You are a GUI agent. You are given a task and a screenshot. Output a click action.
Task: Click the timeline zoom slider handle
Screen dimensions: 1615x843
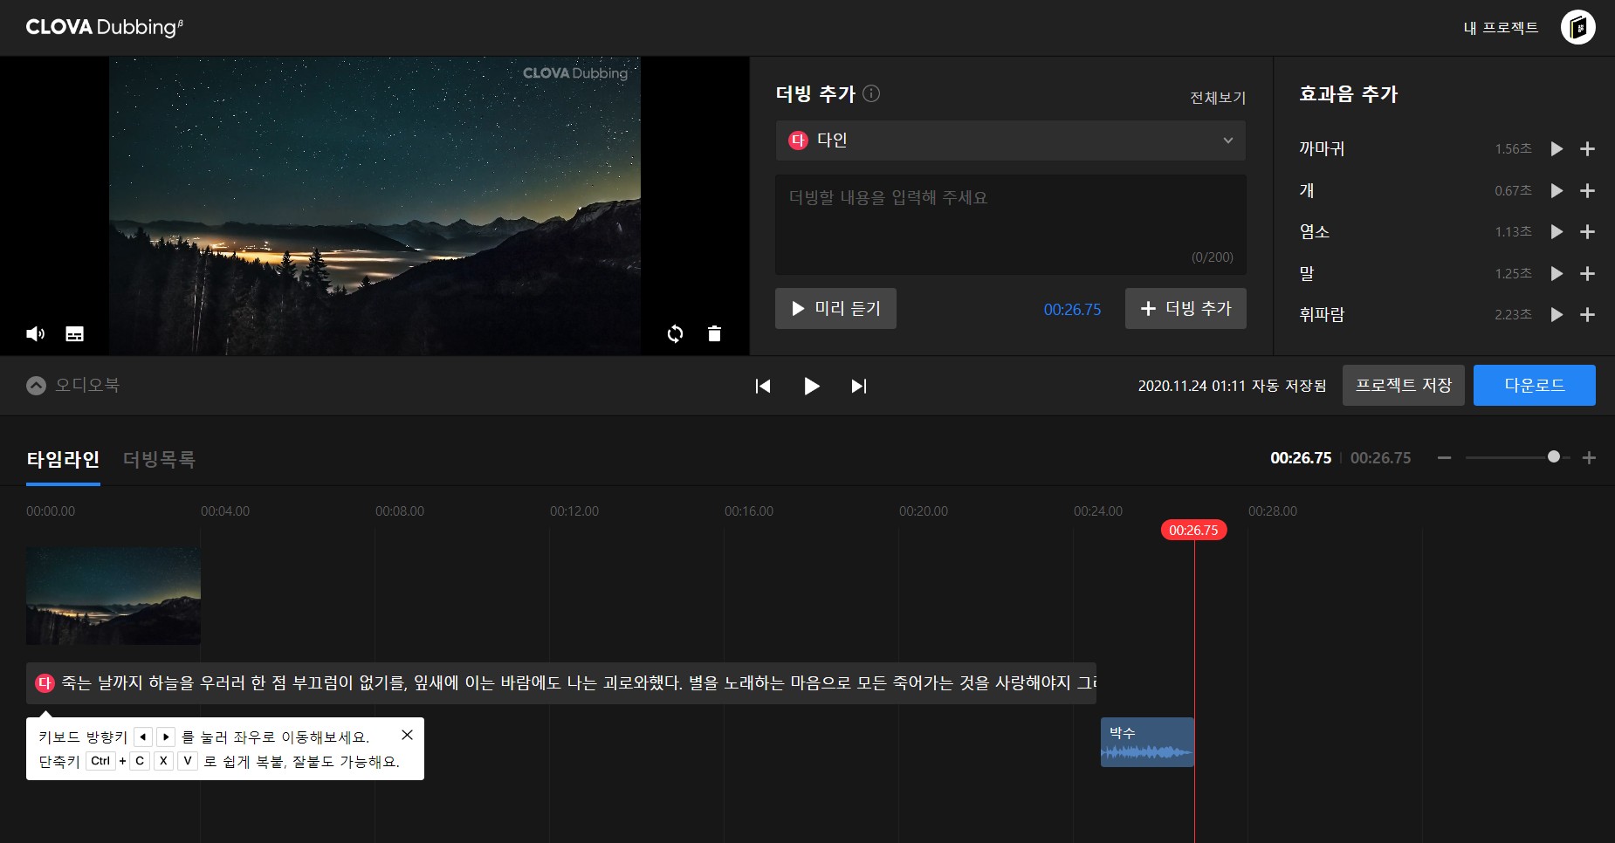pyautogui.click(x=1554, y=457)
